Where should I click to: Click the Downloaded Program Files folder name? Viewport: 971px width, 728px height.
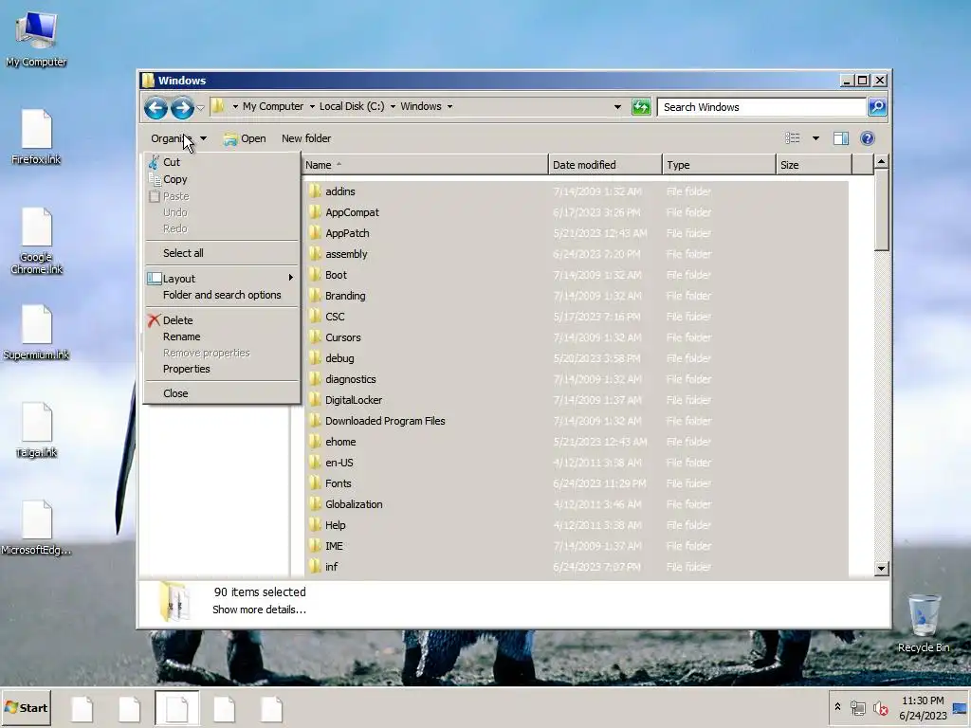[x=385, y=421]
